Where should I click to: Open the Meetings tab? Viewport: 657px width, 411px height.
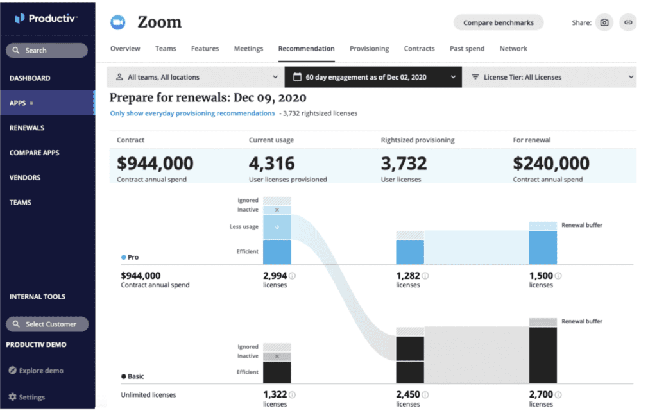pos(248,49)
